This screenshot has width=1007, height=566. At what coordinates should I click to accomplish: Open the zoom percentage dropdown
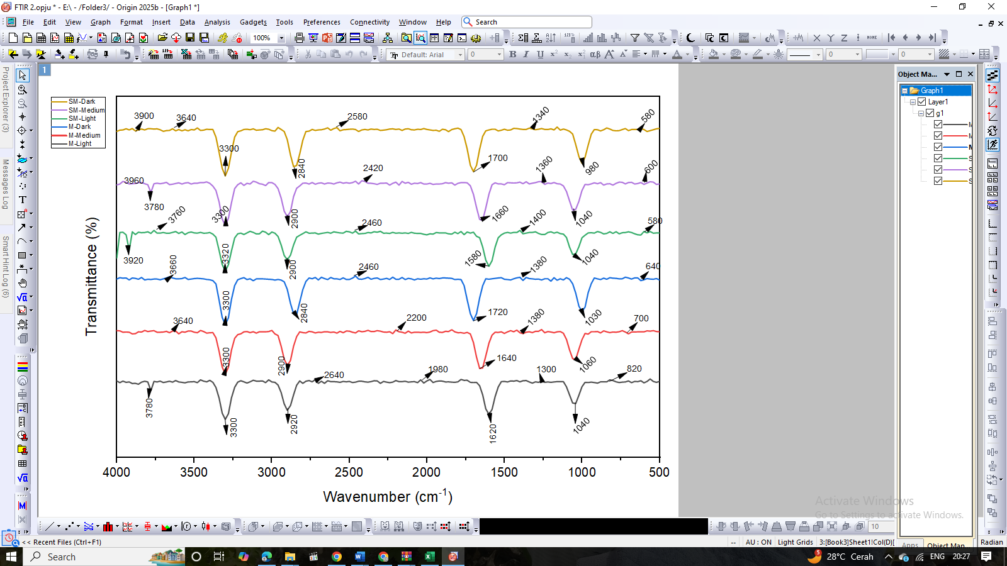coord(281,38)
